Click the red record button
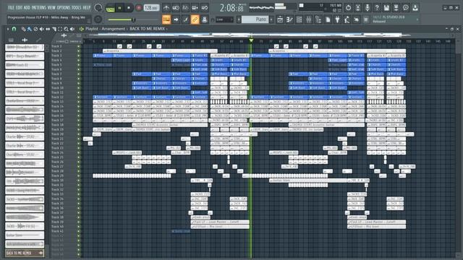The height and width of the screenshot is (260, 463). (x=138, y=8)
